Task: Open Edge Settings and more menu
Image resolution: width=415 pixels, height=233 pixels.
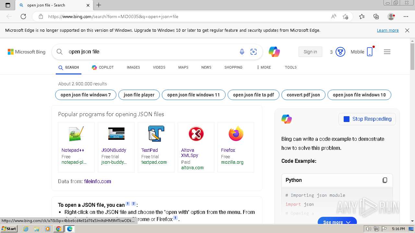Action: click(406, 17)
